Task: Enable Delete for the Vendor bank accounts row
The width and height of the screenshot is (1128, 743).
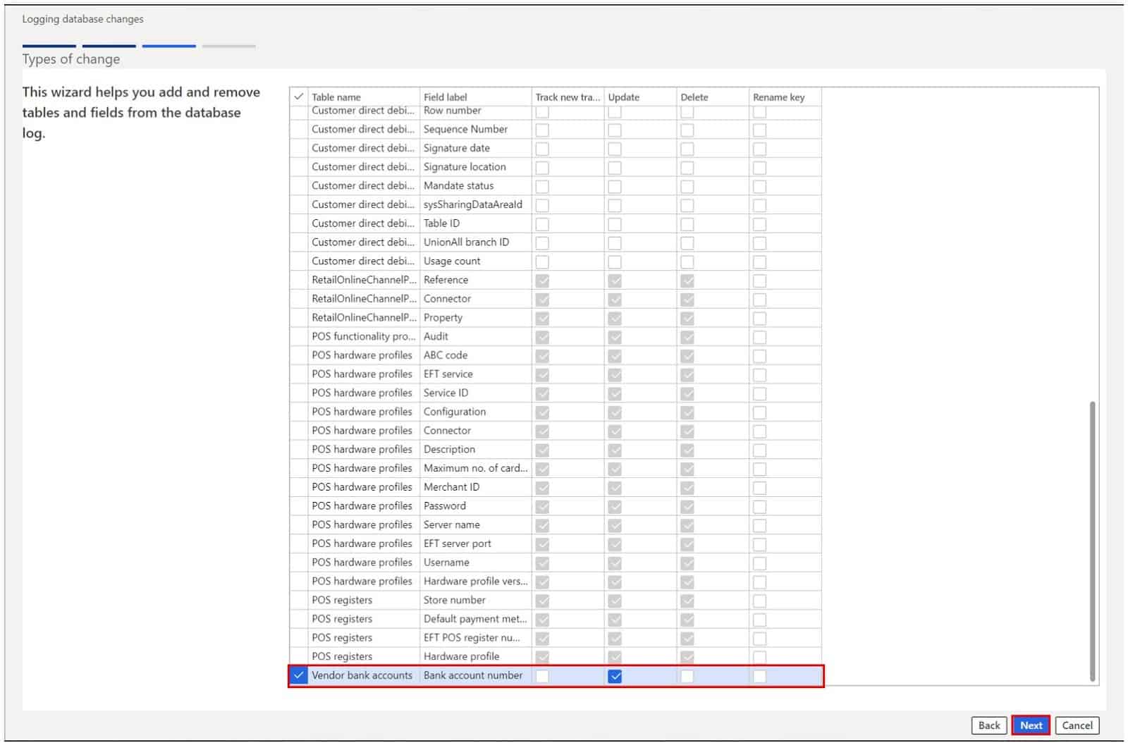Action: pos(687,677)
